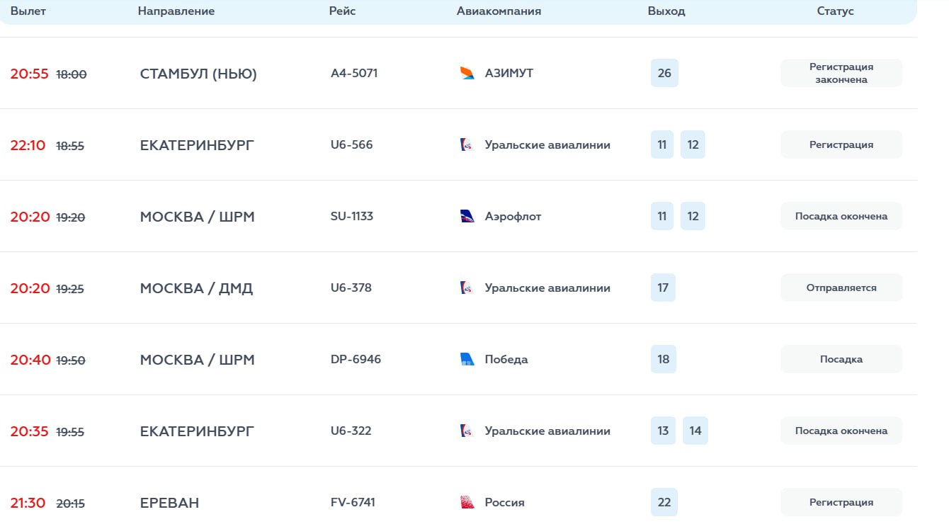Select the Выход column header
Viewport: 949px width, 529px height.
pos(666,11)
